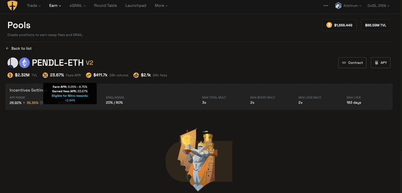Expand the More menu
This screenshot has width=402, height=193.
click(x=161, y=6)
